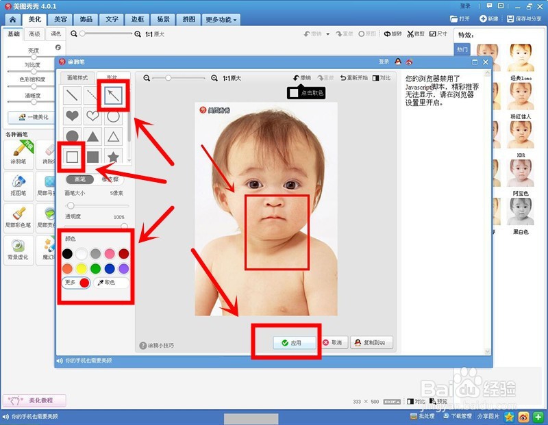
Task: Zoom out in the doodle dialog
Action: (147, 78)
